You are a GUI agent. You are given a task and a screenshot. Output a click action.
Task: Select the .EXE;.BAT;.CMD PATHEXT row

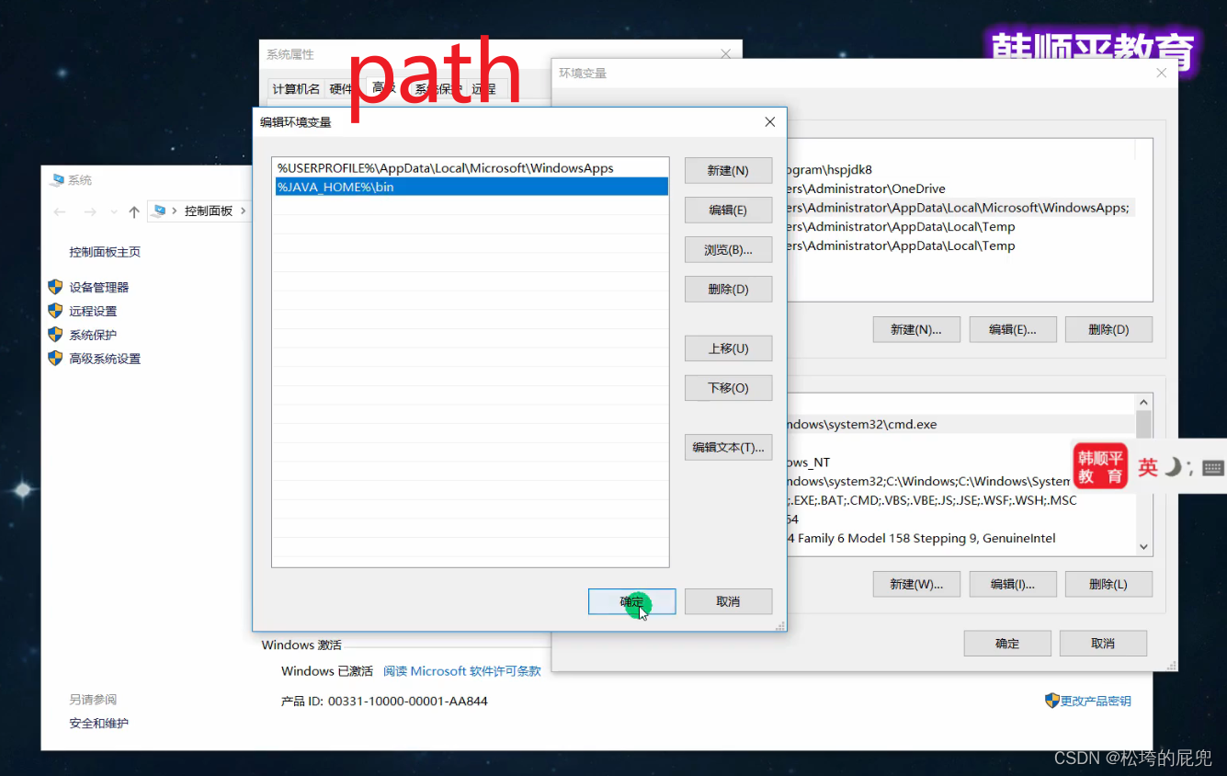pos(960,501)
